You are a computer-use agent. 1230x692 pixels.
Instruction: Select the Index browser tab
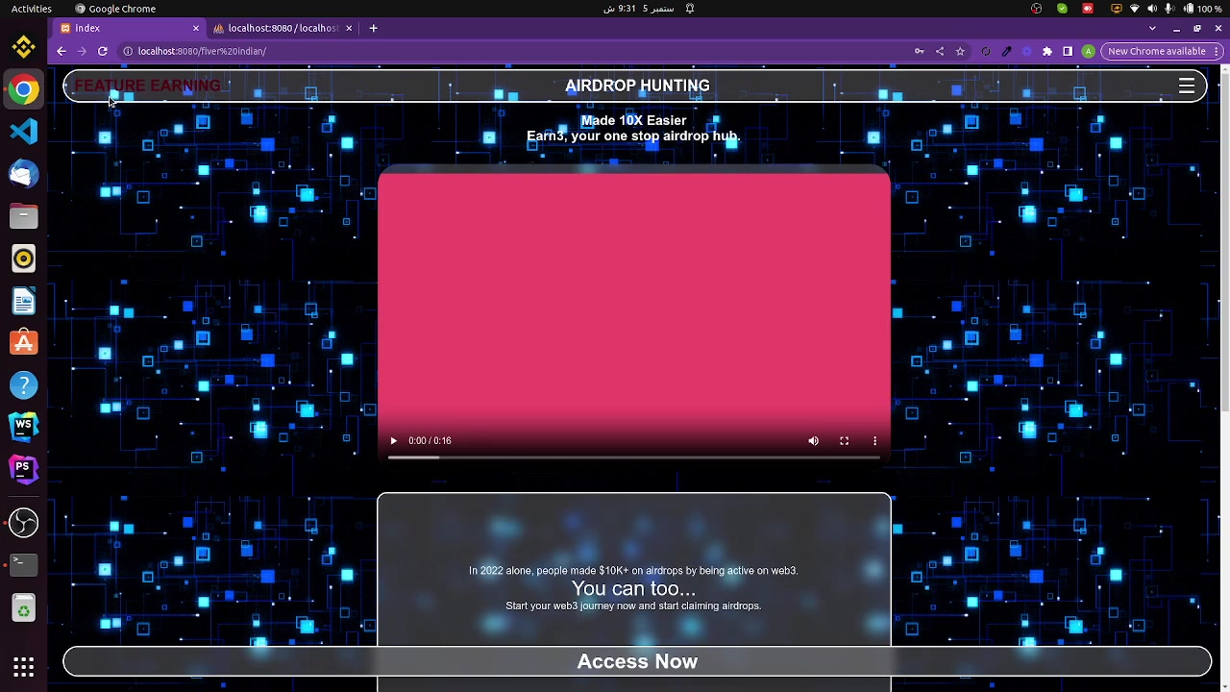(x=125, y=28)
